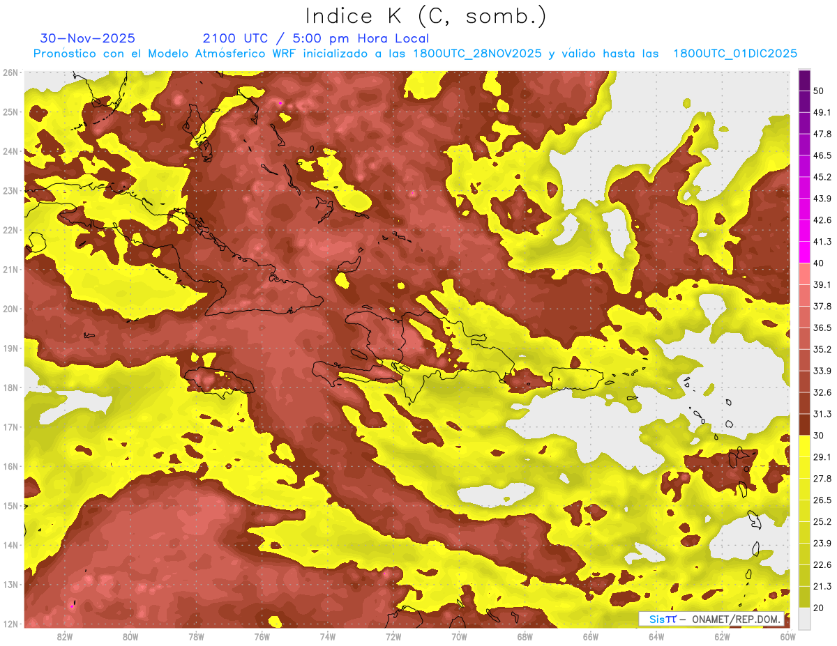Click the colorbar value "25.2"

[x=822, y=522]
